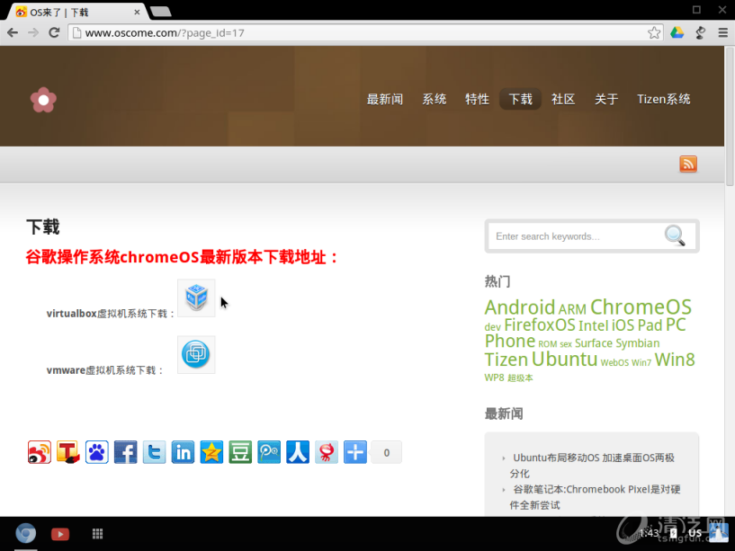
Task: Share page via Facebook icon
Action: coord(125,452)
